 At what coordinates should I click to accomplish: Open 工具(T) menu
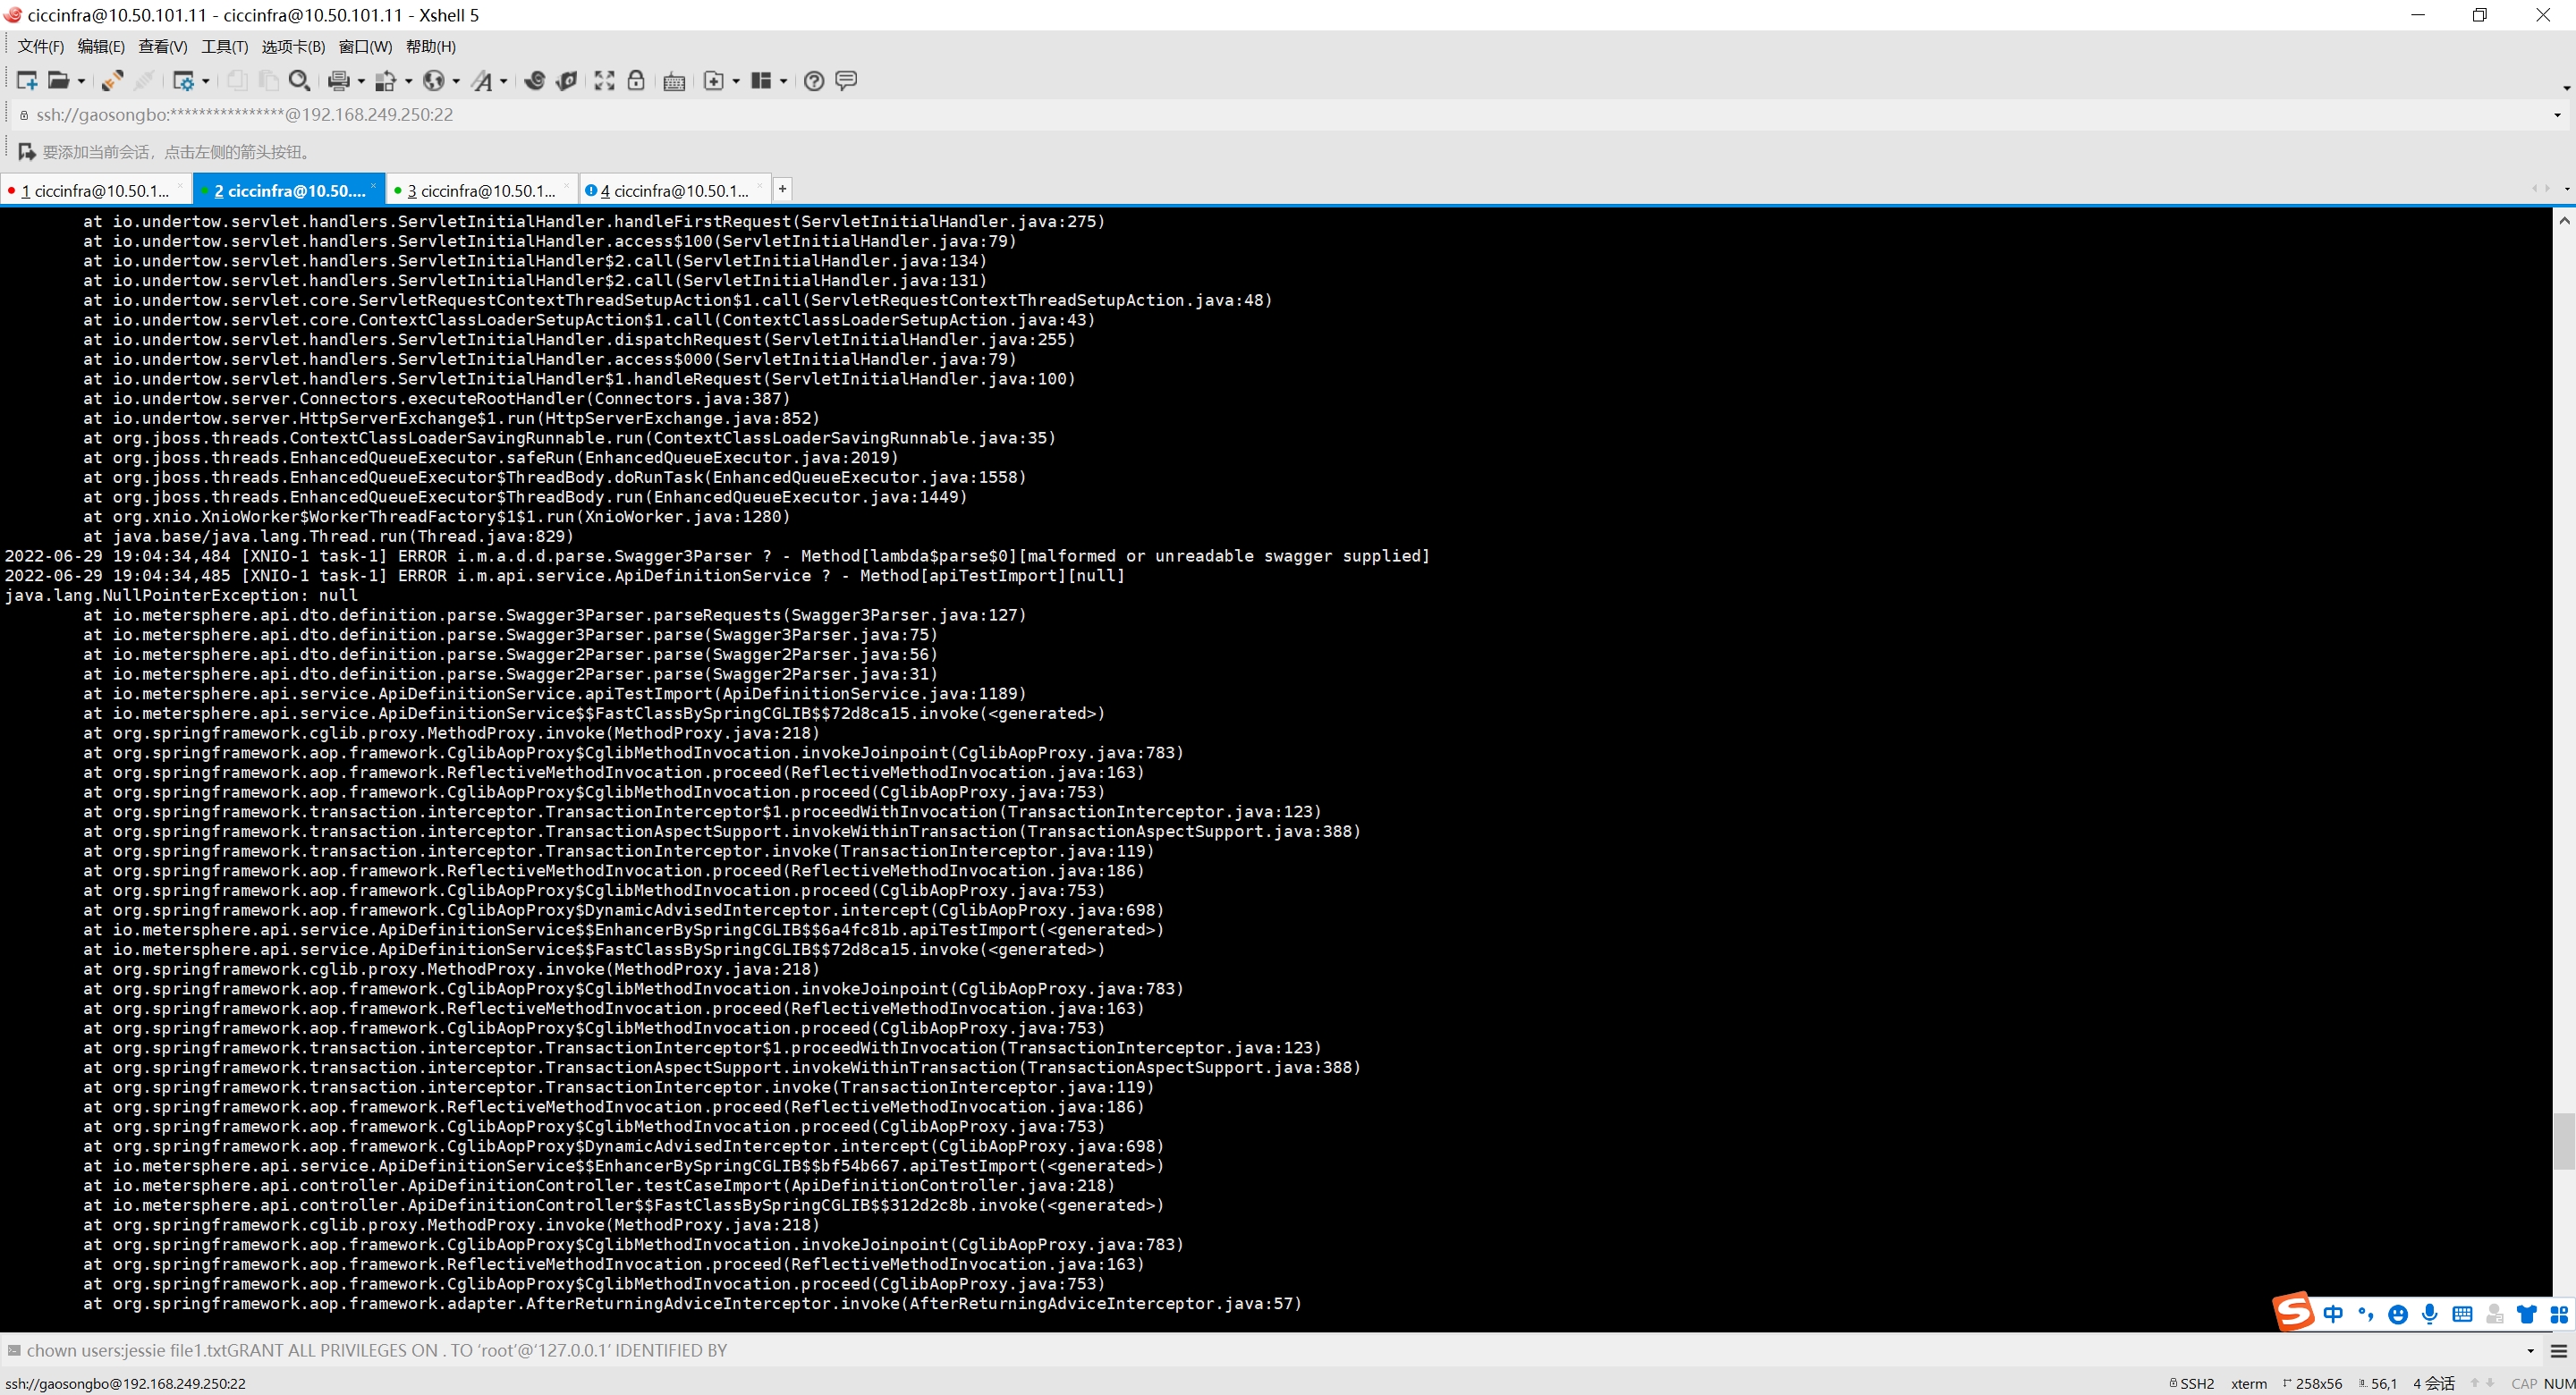(x=224, y=47)
